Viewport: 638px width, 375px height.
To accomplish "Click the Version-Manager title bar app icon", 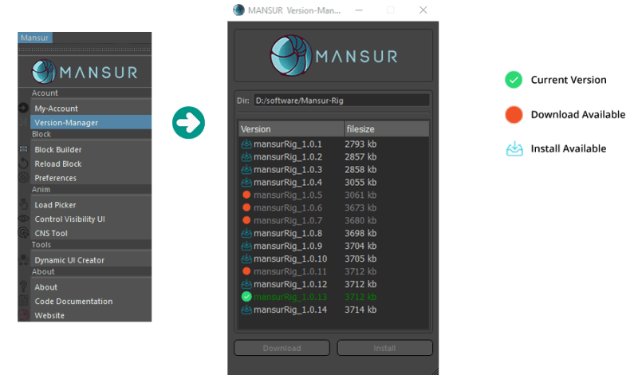I will (x=238, y=10).
